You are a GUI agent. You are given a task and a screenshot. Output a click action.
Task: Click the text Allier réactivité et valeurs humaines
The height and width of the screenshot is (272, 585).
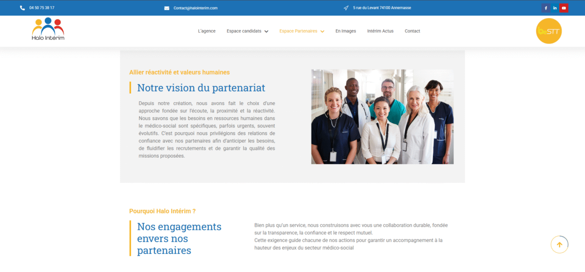(179, 72)
